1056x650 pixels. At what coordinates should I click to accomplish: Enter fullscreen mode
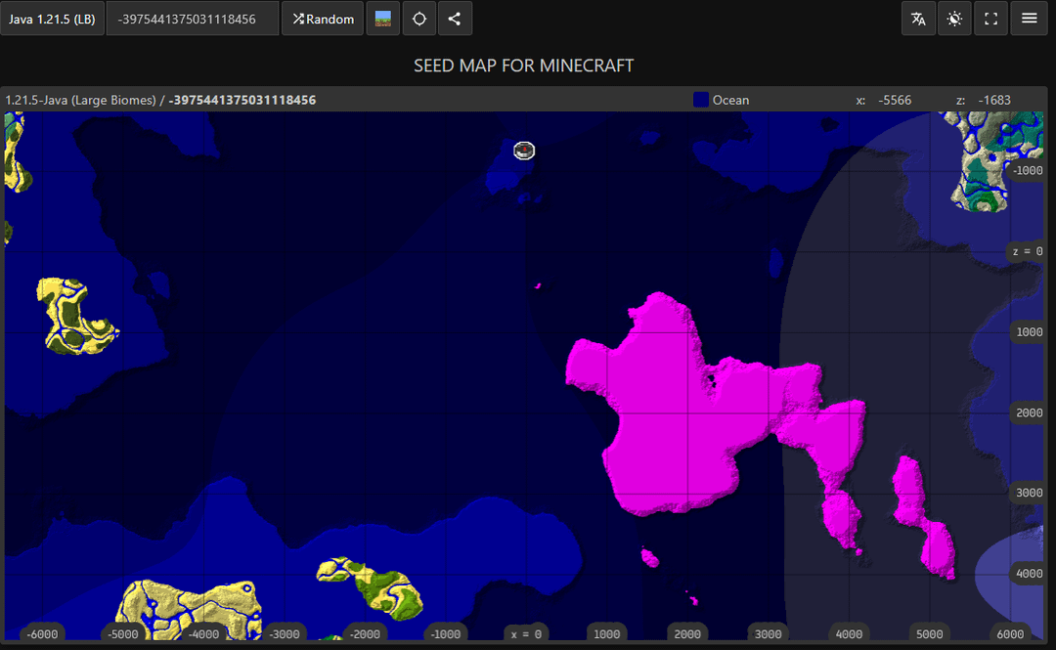(x=991, y=19)
